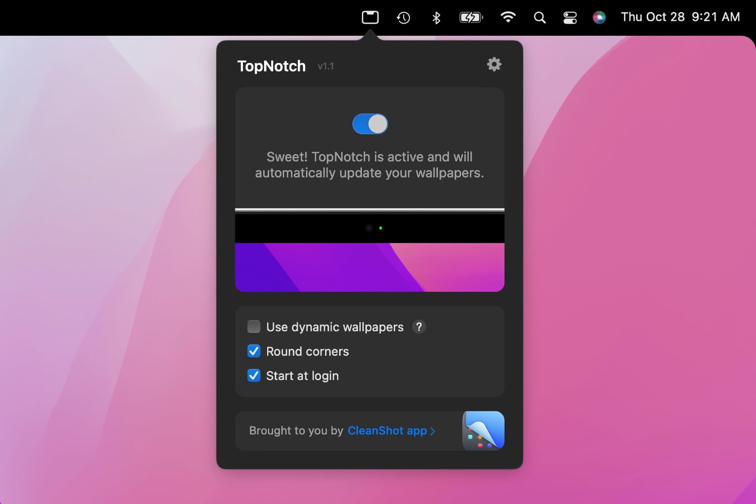Image resolution: width=756 pixels, height=504 pixels.
Task: Open the TopNotch menu bar icon
Action: coord(370,17)
